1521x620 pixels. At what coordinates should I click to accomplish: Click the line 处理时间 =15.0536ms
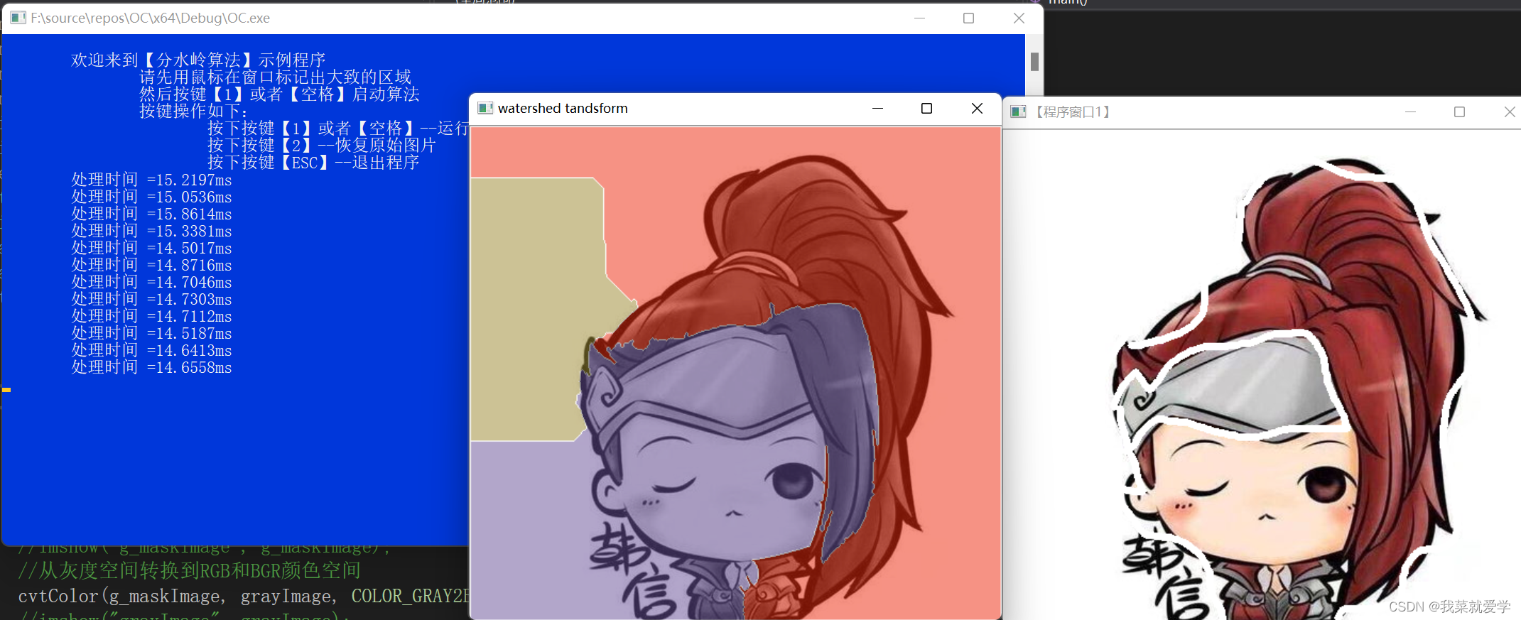click(151, 197)
